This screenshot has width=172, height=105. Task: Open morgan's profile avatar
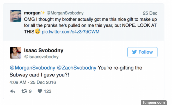pyautogui.click(x=15, y=16)
